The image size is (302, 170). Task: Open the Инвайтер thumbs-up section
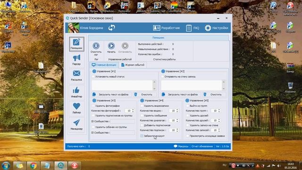coord(76,92)
